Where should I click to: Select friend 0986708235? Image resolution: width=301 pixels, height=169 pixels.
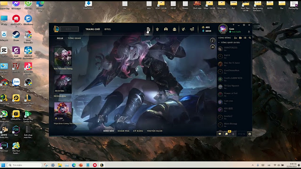click(234, 49)
